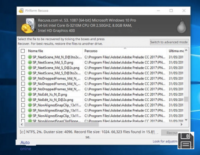Select file name SP_NextScene_Md_S_D@3to2x...

click(x=57, y=73)
